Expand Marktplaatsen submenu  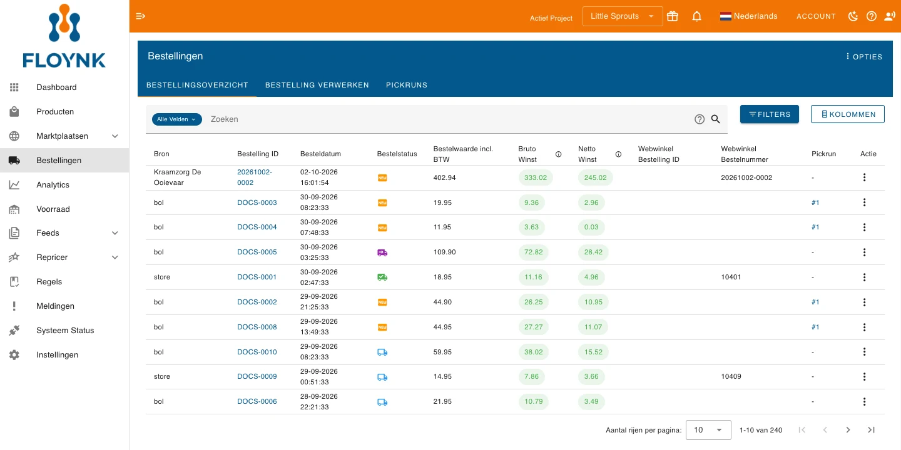[115, 136]
